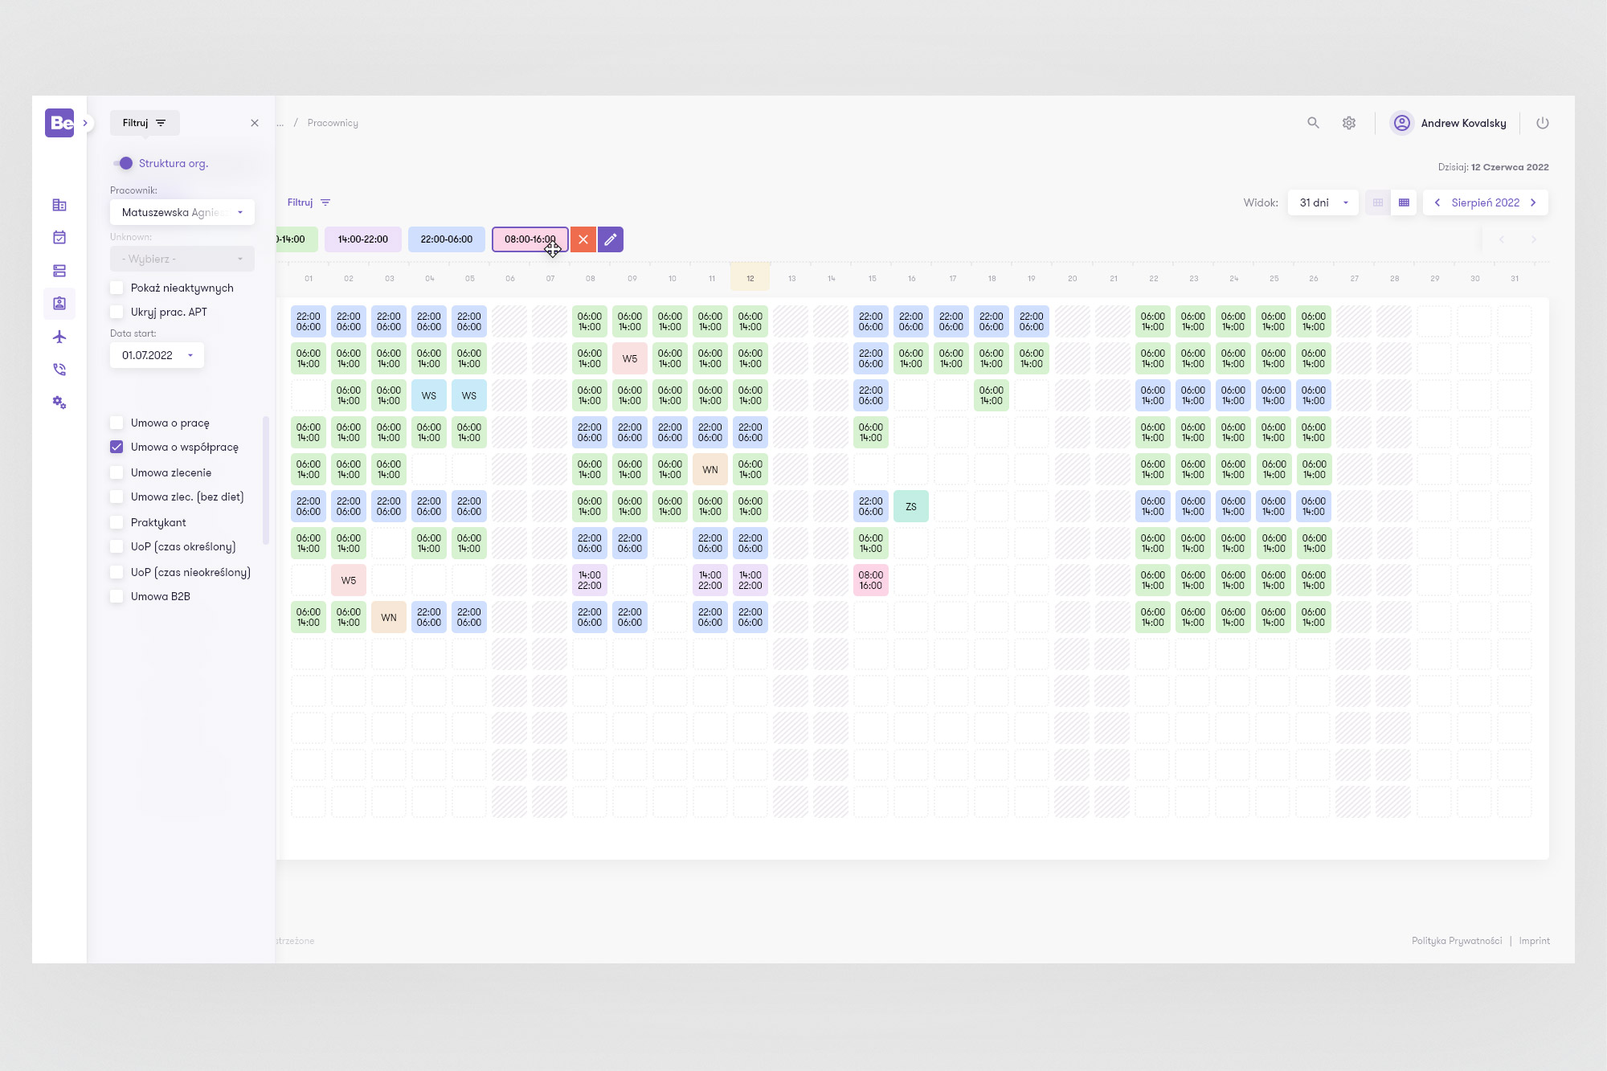The image size is (1607, 1071).
Task: Click the power logout icon
Action: 1542,123
